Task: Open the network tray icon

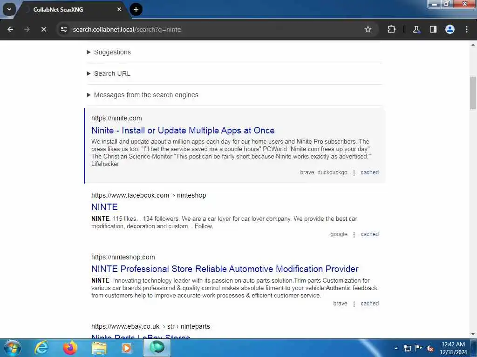Action: click(407, 348)
